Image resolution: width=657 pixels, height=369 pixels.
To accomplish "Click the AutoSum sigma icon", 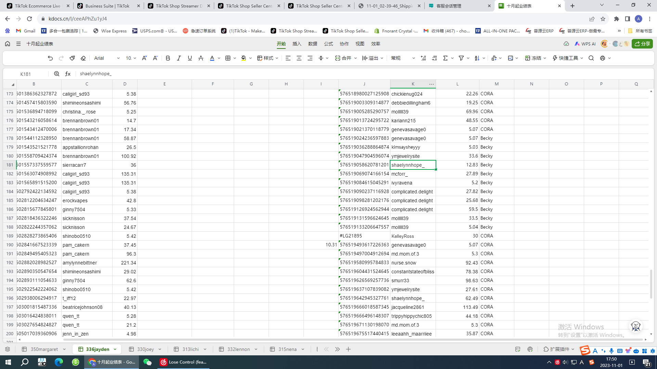I will [445, 58].
